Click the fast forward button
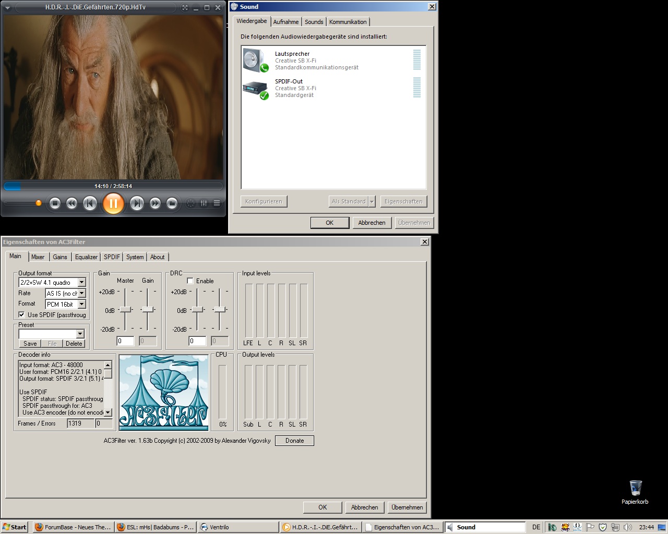 coord(155,203)
